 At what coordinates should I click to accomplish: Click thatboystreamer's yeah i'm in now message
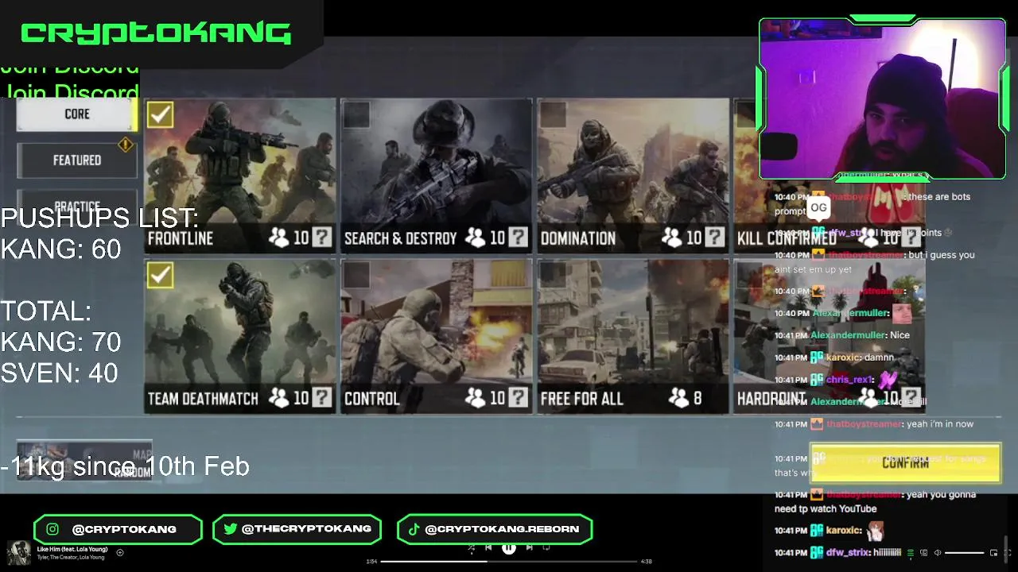point(939,424)
